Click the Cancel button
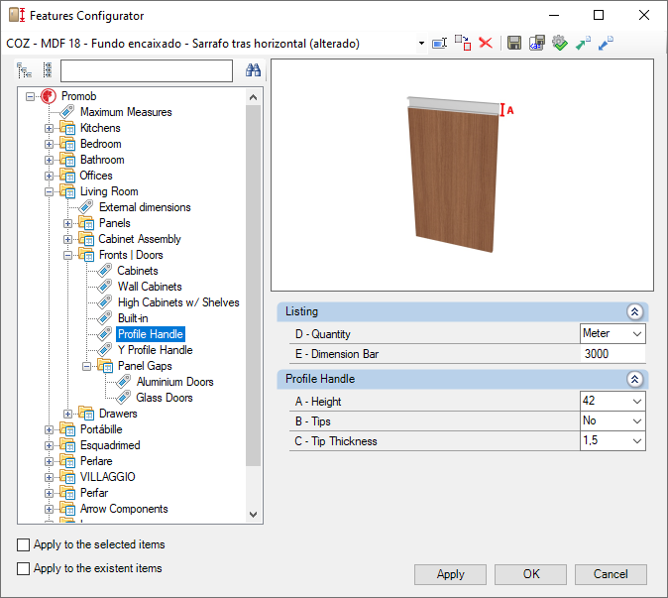Viewport: 668px width, 598px height. [x=611, y=574]
